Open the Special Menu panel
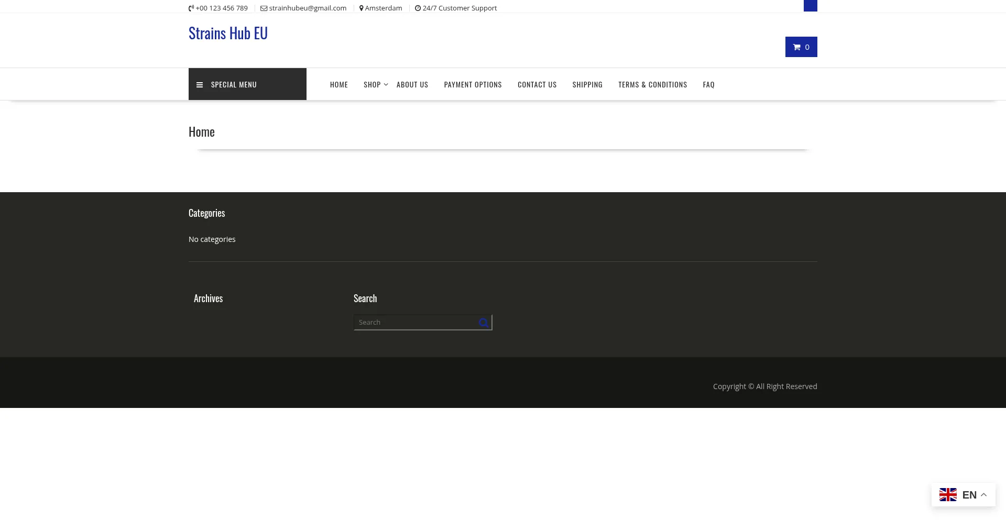The width and height of the screenshot is (1006, 520). coord(247,84)
